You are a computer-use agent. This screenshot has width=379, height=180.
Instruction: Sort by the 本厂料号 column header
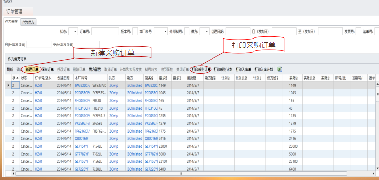[x=91, y=78]
